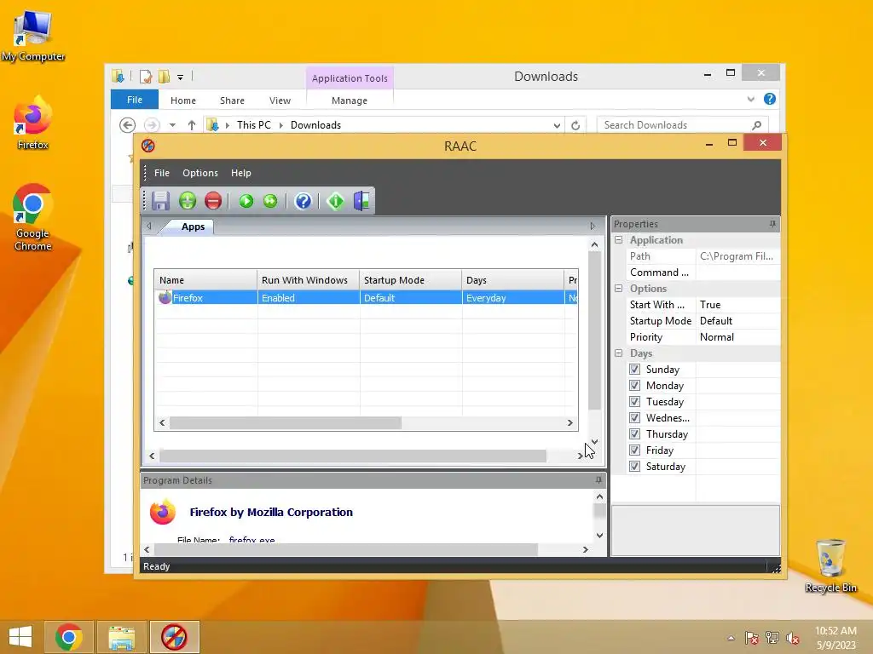Viewport: 873px width, 654px height.
Task: Sort by Name column header
Action: pos(206,280)
